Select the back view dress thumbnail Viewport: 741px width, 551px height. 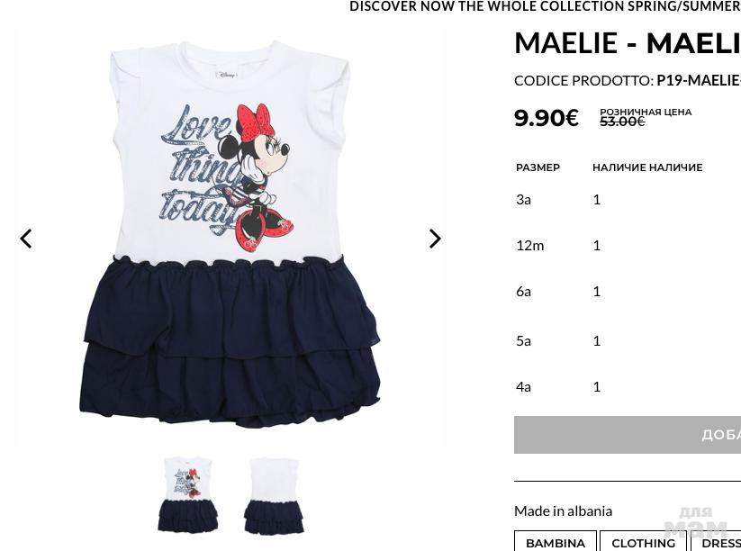point(274,495)
